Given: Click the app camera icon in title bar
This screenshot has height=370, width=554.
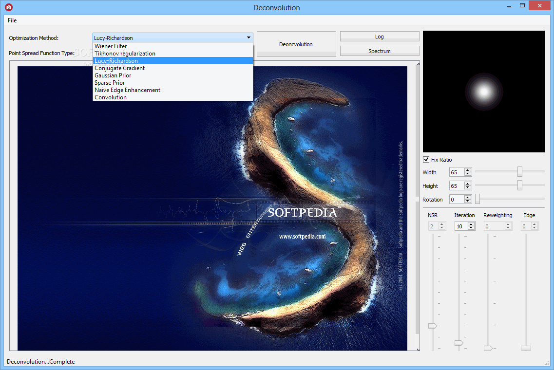Looking at the screenshot, I should click(x=9, y=7).
